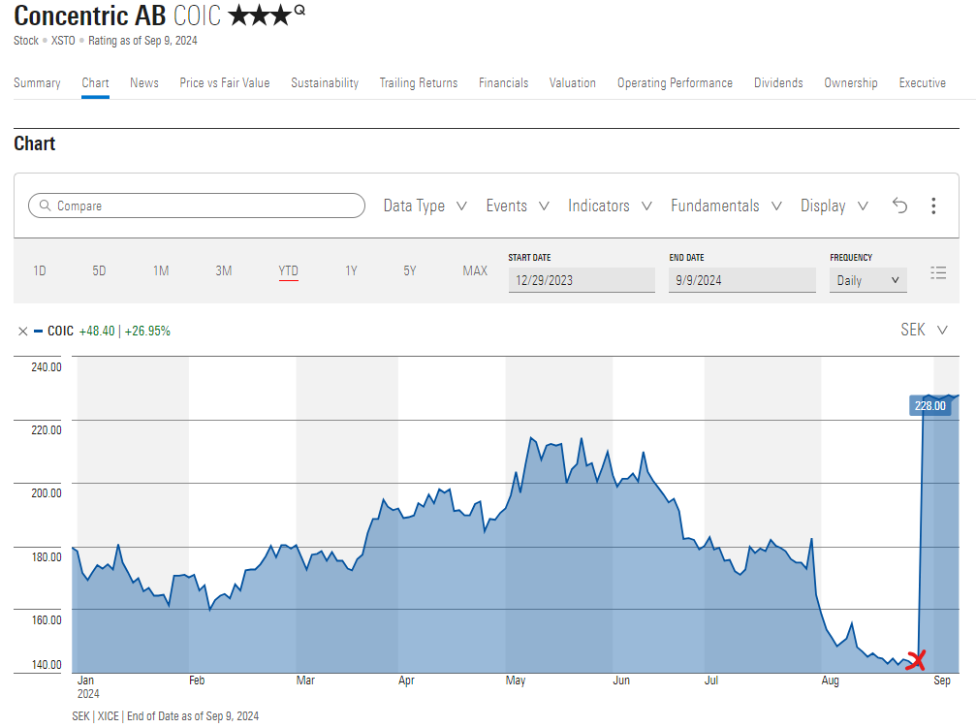Click the three-star rating next to COIC
Image resolution: width=976 pixels, height=728 pixels.
pyautogui.click(x=260, y=15)
